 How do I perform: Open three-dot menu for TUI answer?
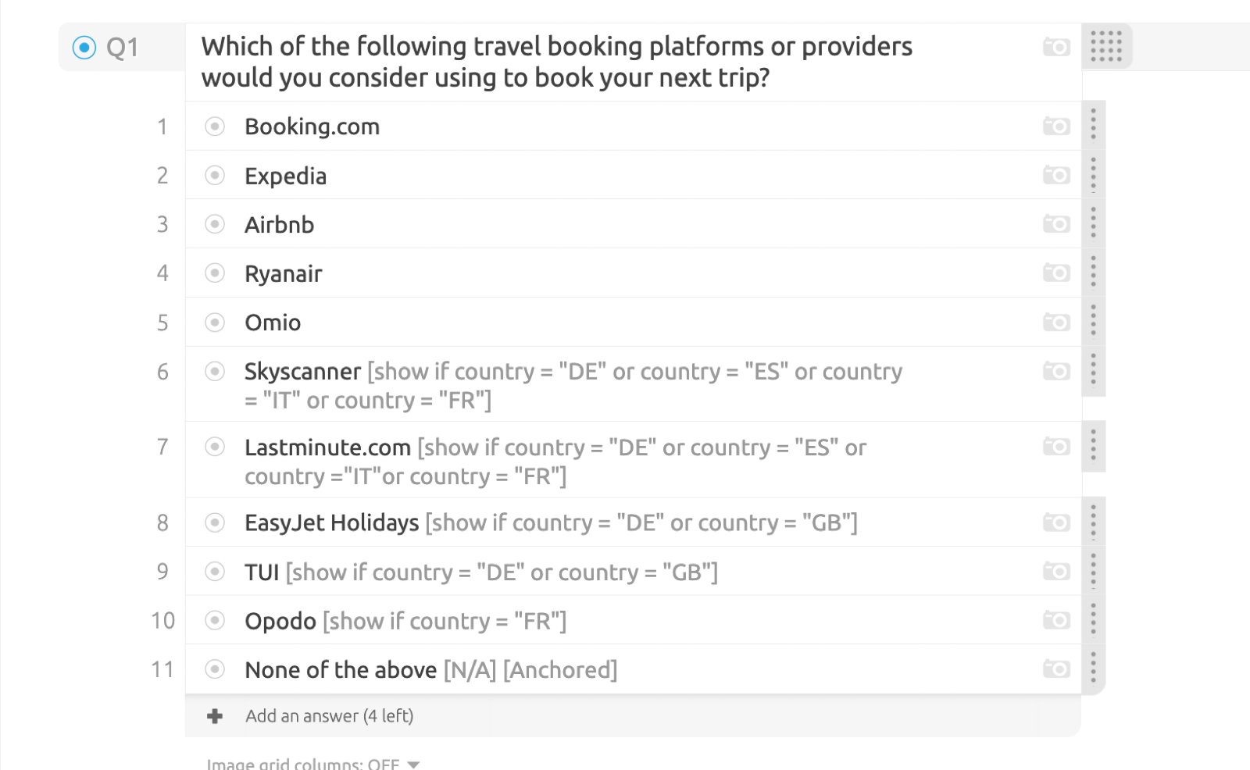[x=1093, y=571]
